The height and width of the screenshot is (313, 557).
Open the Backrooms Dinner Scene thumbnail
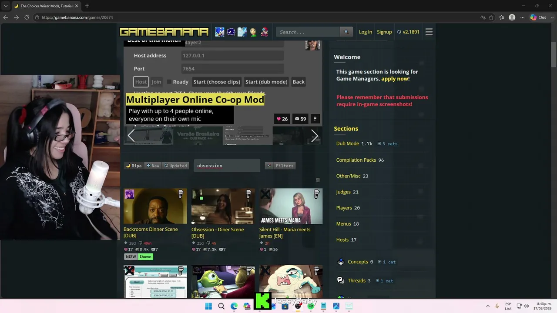(155, 206)
